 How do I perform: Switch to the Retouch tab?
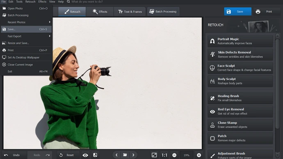point(72,11)
